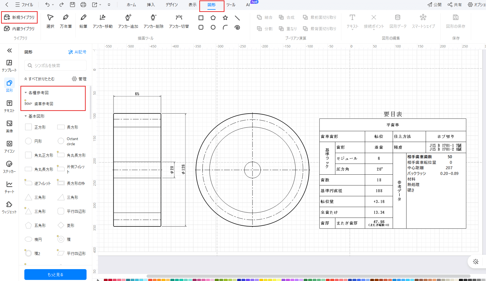Open the テンプレート sidebar panel

(x=9, y=66)
